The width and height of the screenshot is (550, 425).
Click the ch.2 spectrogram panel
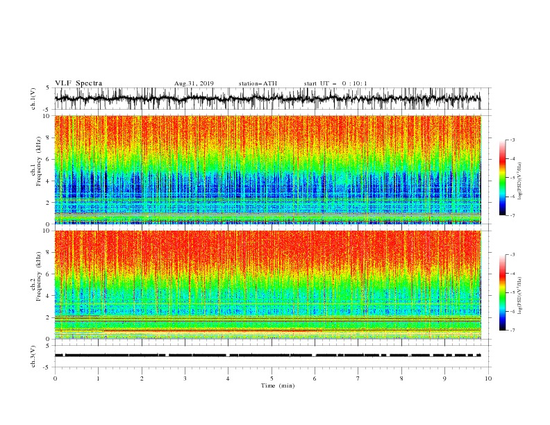pyautogui.click(x=268, y=285)
